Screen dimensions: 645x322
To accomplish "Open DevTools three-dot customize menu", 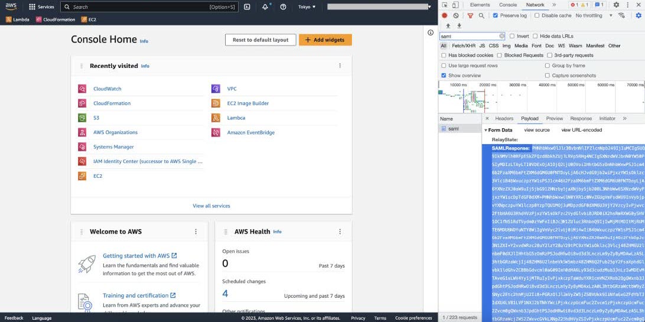I will click(628, 5).
